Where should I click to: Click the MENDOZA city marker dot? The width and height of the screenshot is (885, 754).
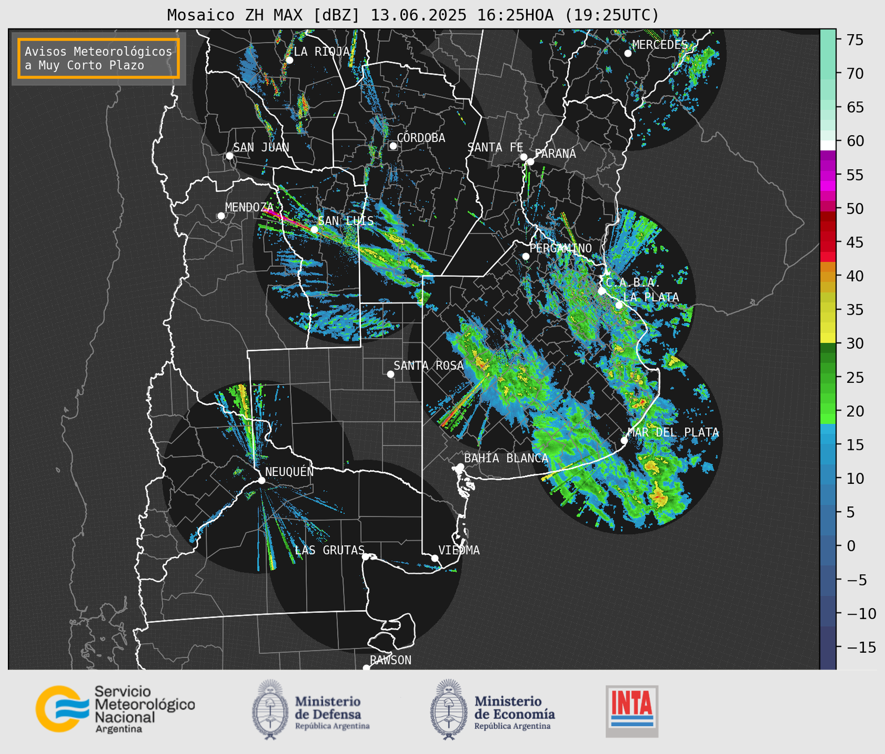pos(221,216)
